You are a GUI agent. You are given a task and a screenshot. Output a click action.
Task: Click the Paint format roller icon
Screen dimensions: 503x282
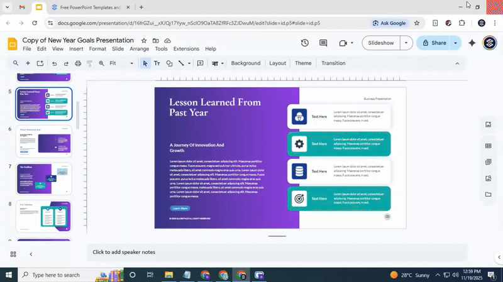[90, 63]
